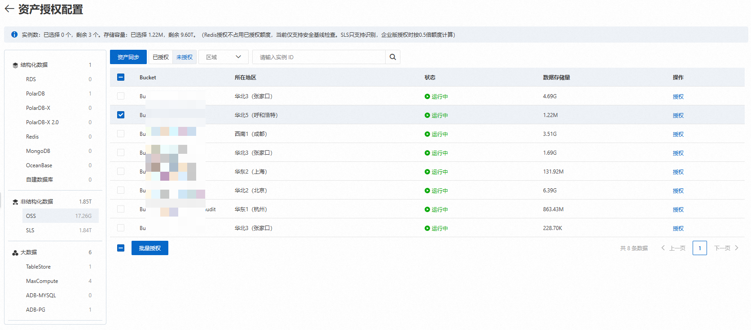Check the 1.69G bucket row checkbox
The height and width of the screenshot is (330, 751).
(x=121, y=152)
